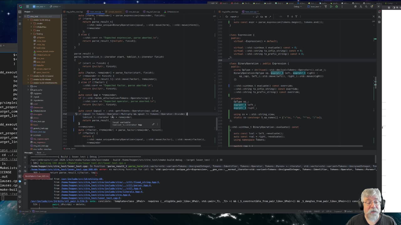Select the Build tab in Messages panel
This screenshot has width=401, height=225.
click(39, 153)
